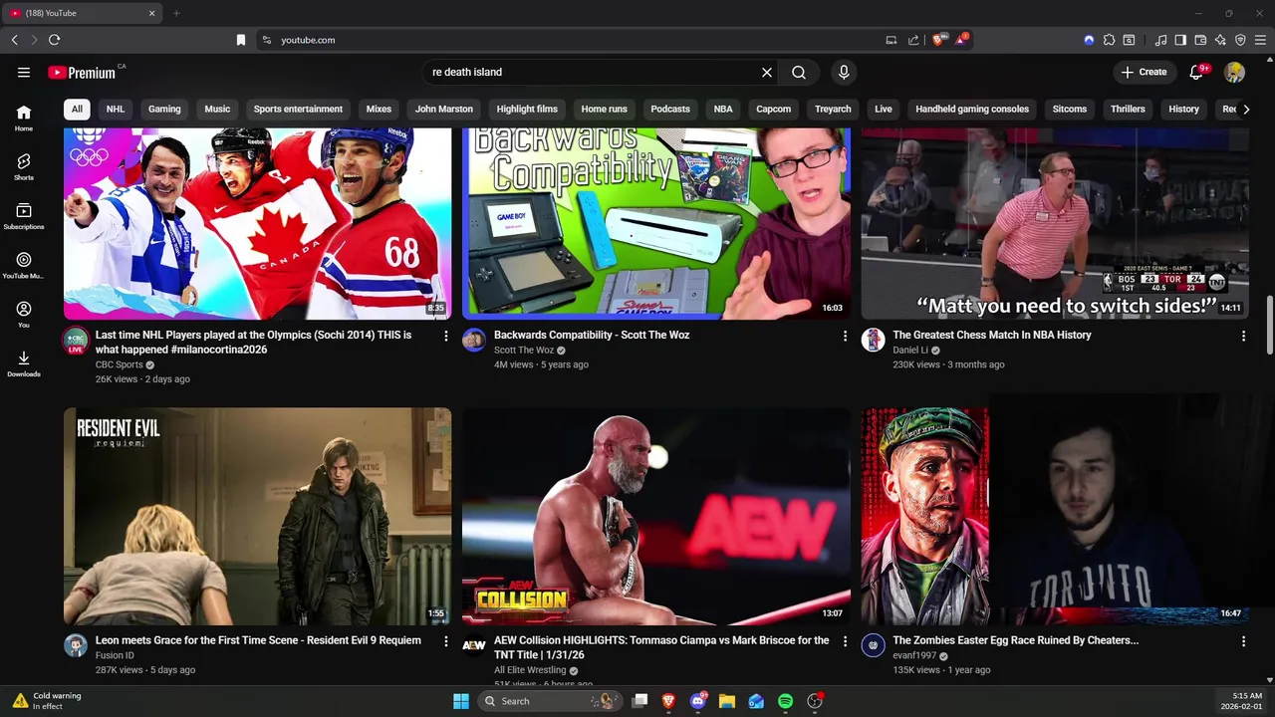
Task: Click Create button
Action: coord(1144,72)
